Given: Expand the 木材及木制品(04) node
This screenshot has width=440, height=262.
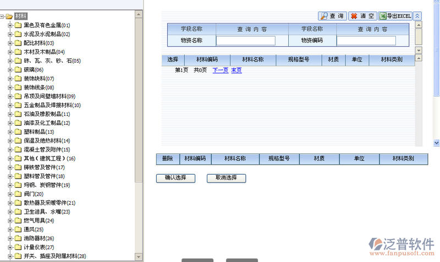Looking at the screenshot, I should tap(10, 52).
